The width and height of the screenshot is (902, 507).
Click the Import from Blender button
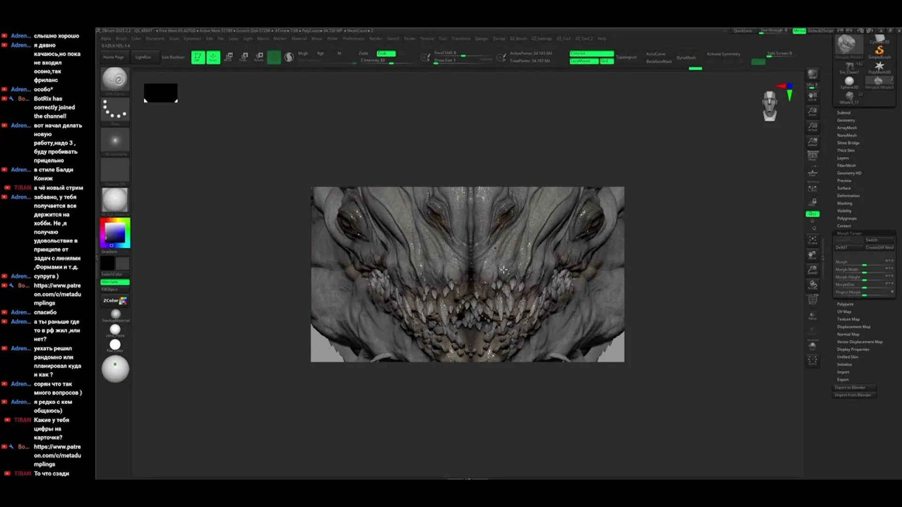854,395
